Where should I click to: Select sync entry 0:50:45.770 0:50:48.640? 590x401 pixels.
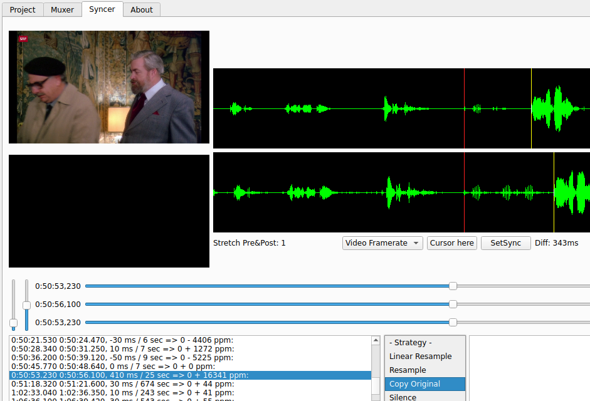[190, 367]
